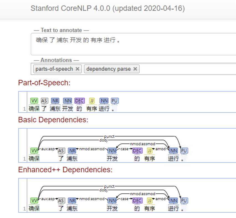Click the punct label in Basic Dependencies
This screenshot has width=236, height=218.
[x=109, y=136]
